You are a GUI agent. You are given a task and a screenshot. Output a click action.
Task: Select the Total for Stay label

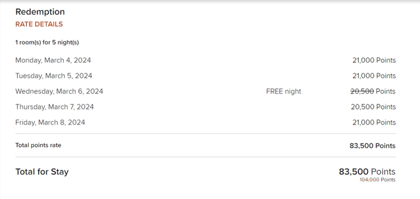(42, 172)
